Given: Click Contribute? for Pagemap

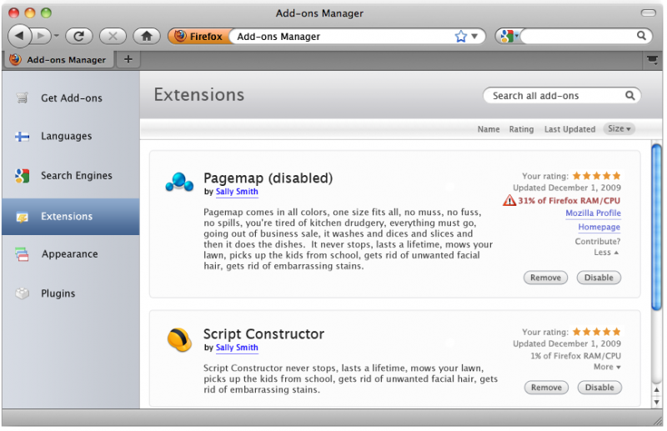Looking at the screenshot, I should pyautogui.click(x=597, y=241).
